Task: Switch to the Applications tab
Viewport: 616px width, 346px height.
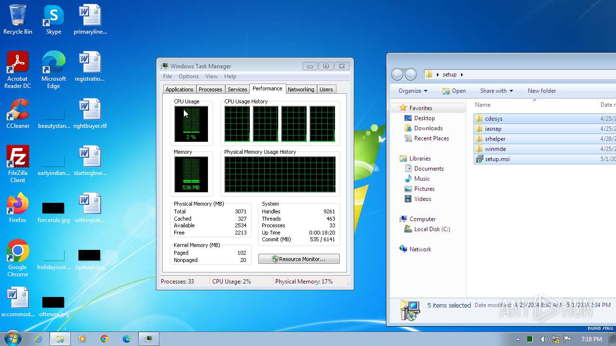Action: click(180, 89)
